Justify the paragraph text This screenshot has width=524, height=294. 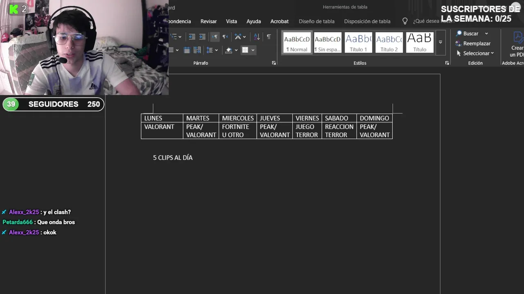tap(172, 50)
